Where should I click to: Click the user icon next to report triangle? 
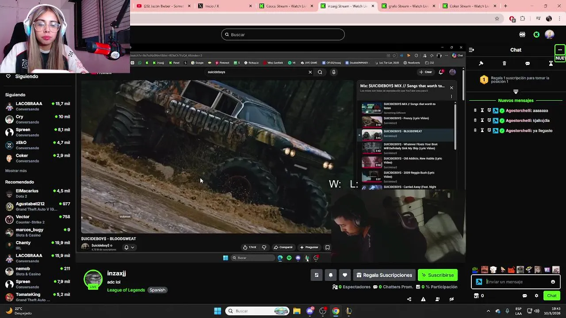click(x=437, y=299)
